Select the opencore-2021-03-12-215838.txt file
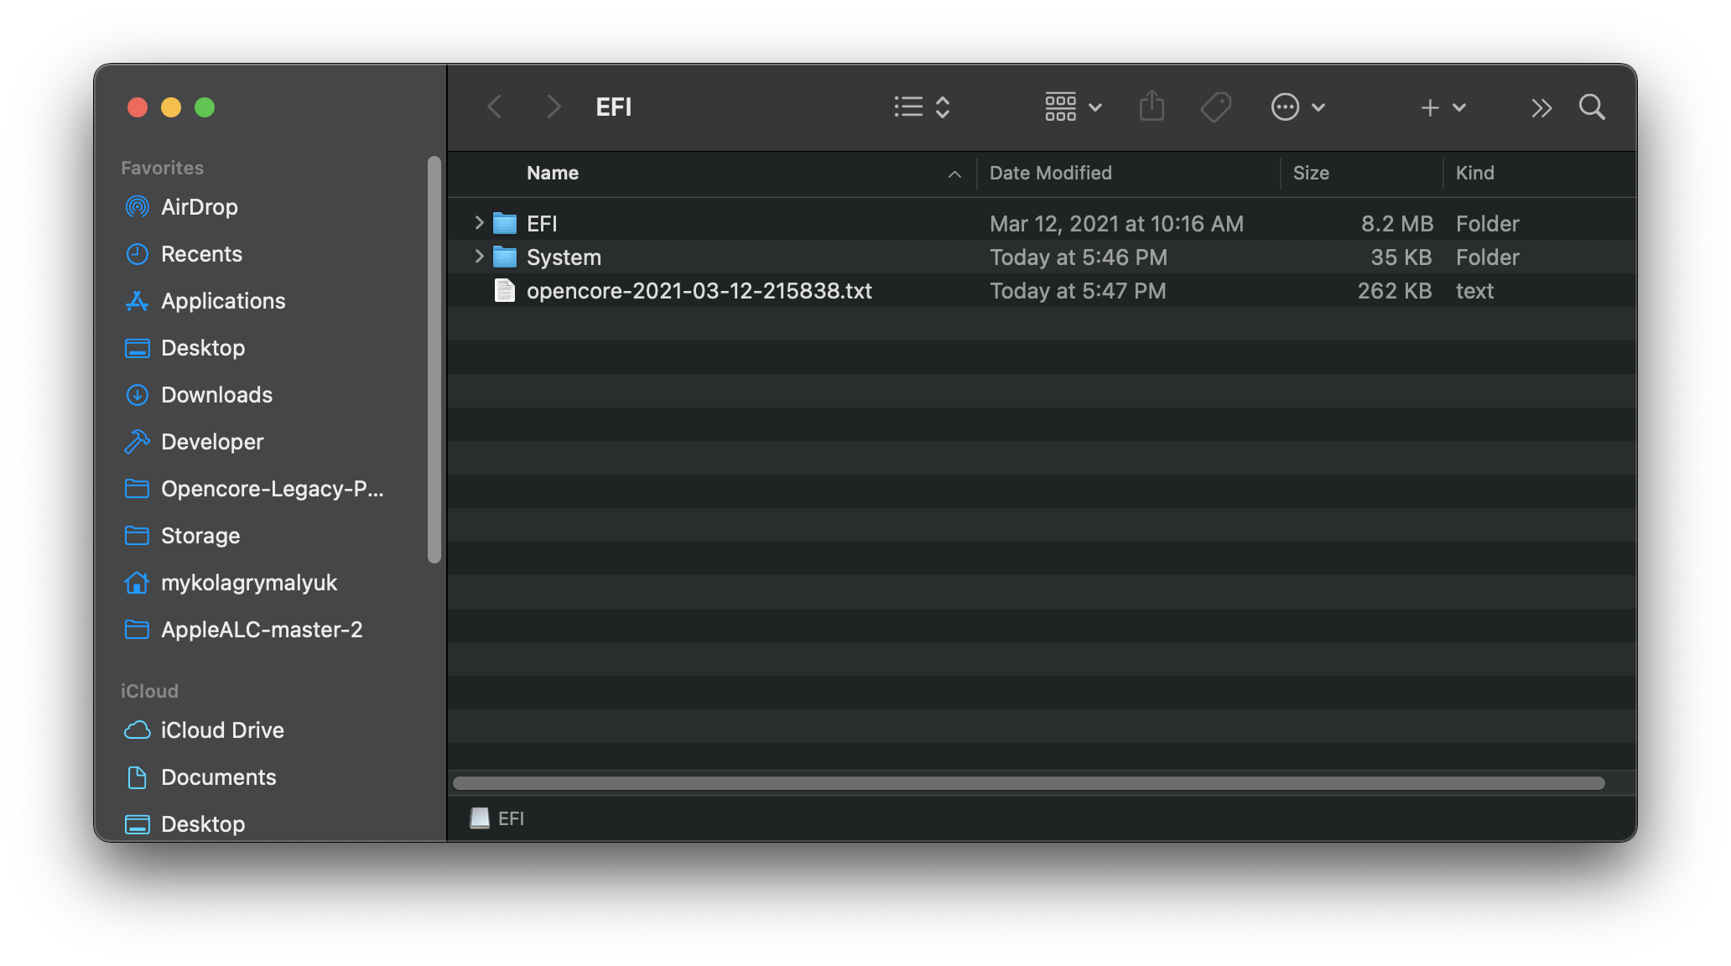1731x966 pixels. pos(699,291)
